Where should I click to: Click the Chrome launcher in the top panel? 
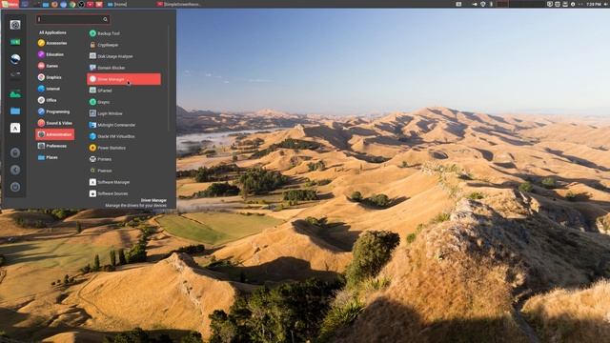[72, 4]
